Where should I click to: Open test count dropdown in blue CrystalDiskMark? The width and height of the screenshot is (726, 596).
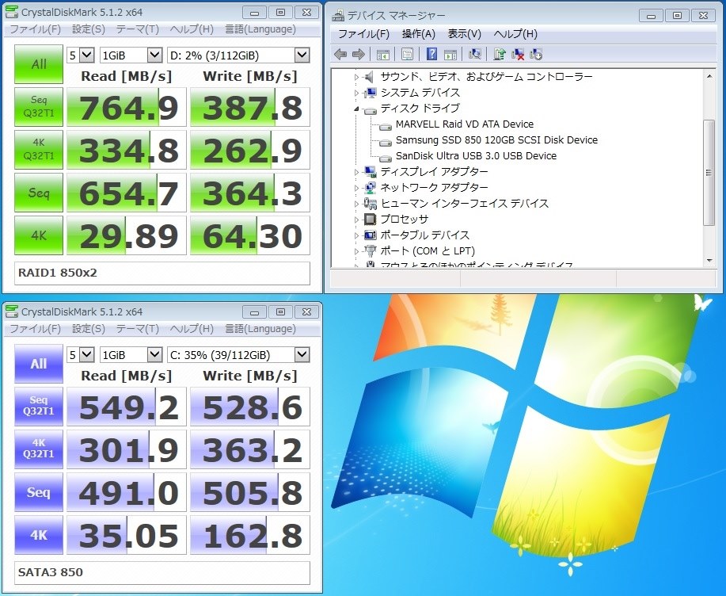(86, 354)
